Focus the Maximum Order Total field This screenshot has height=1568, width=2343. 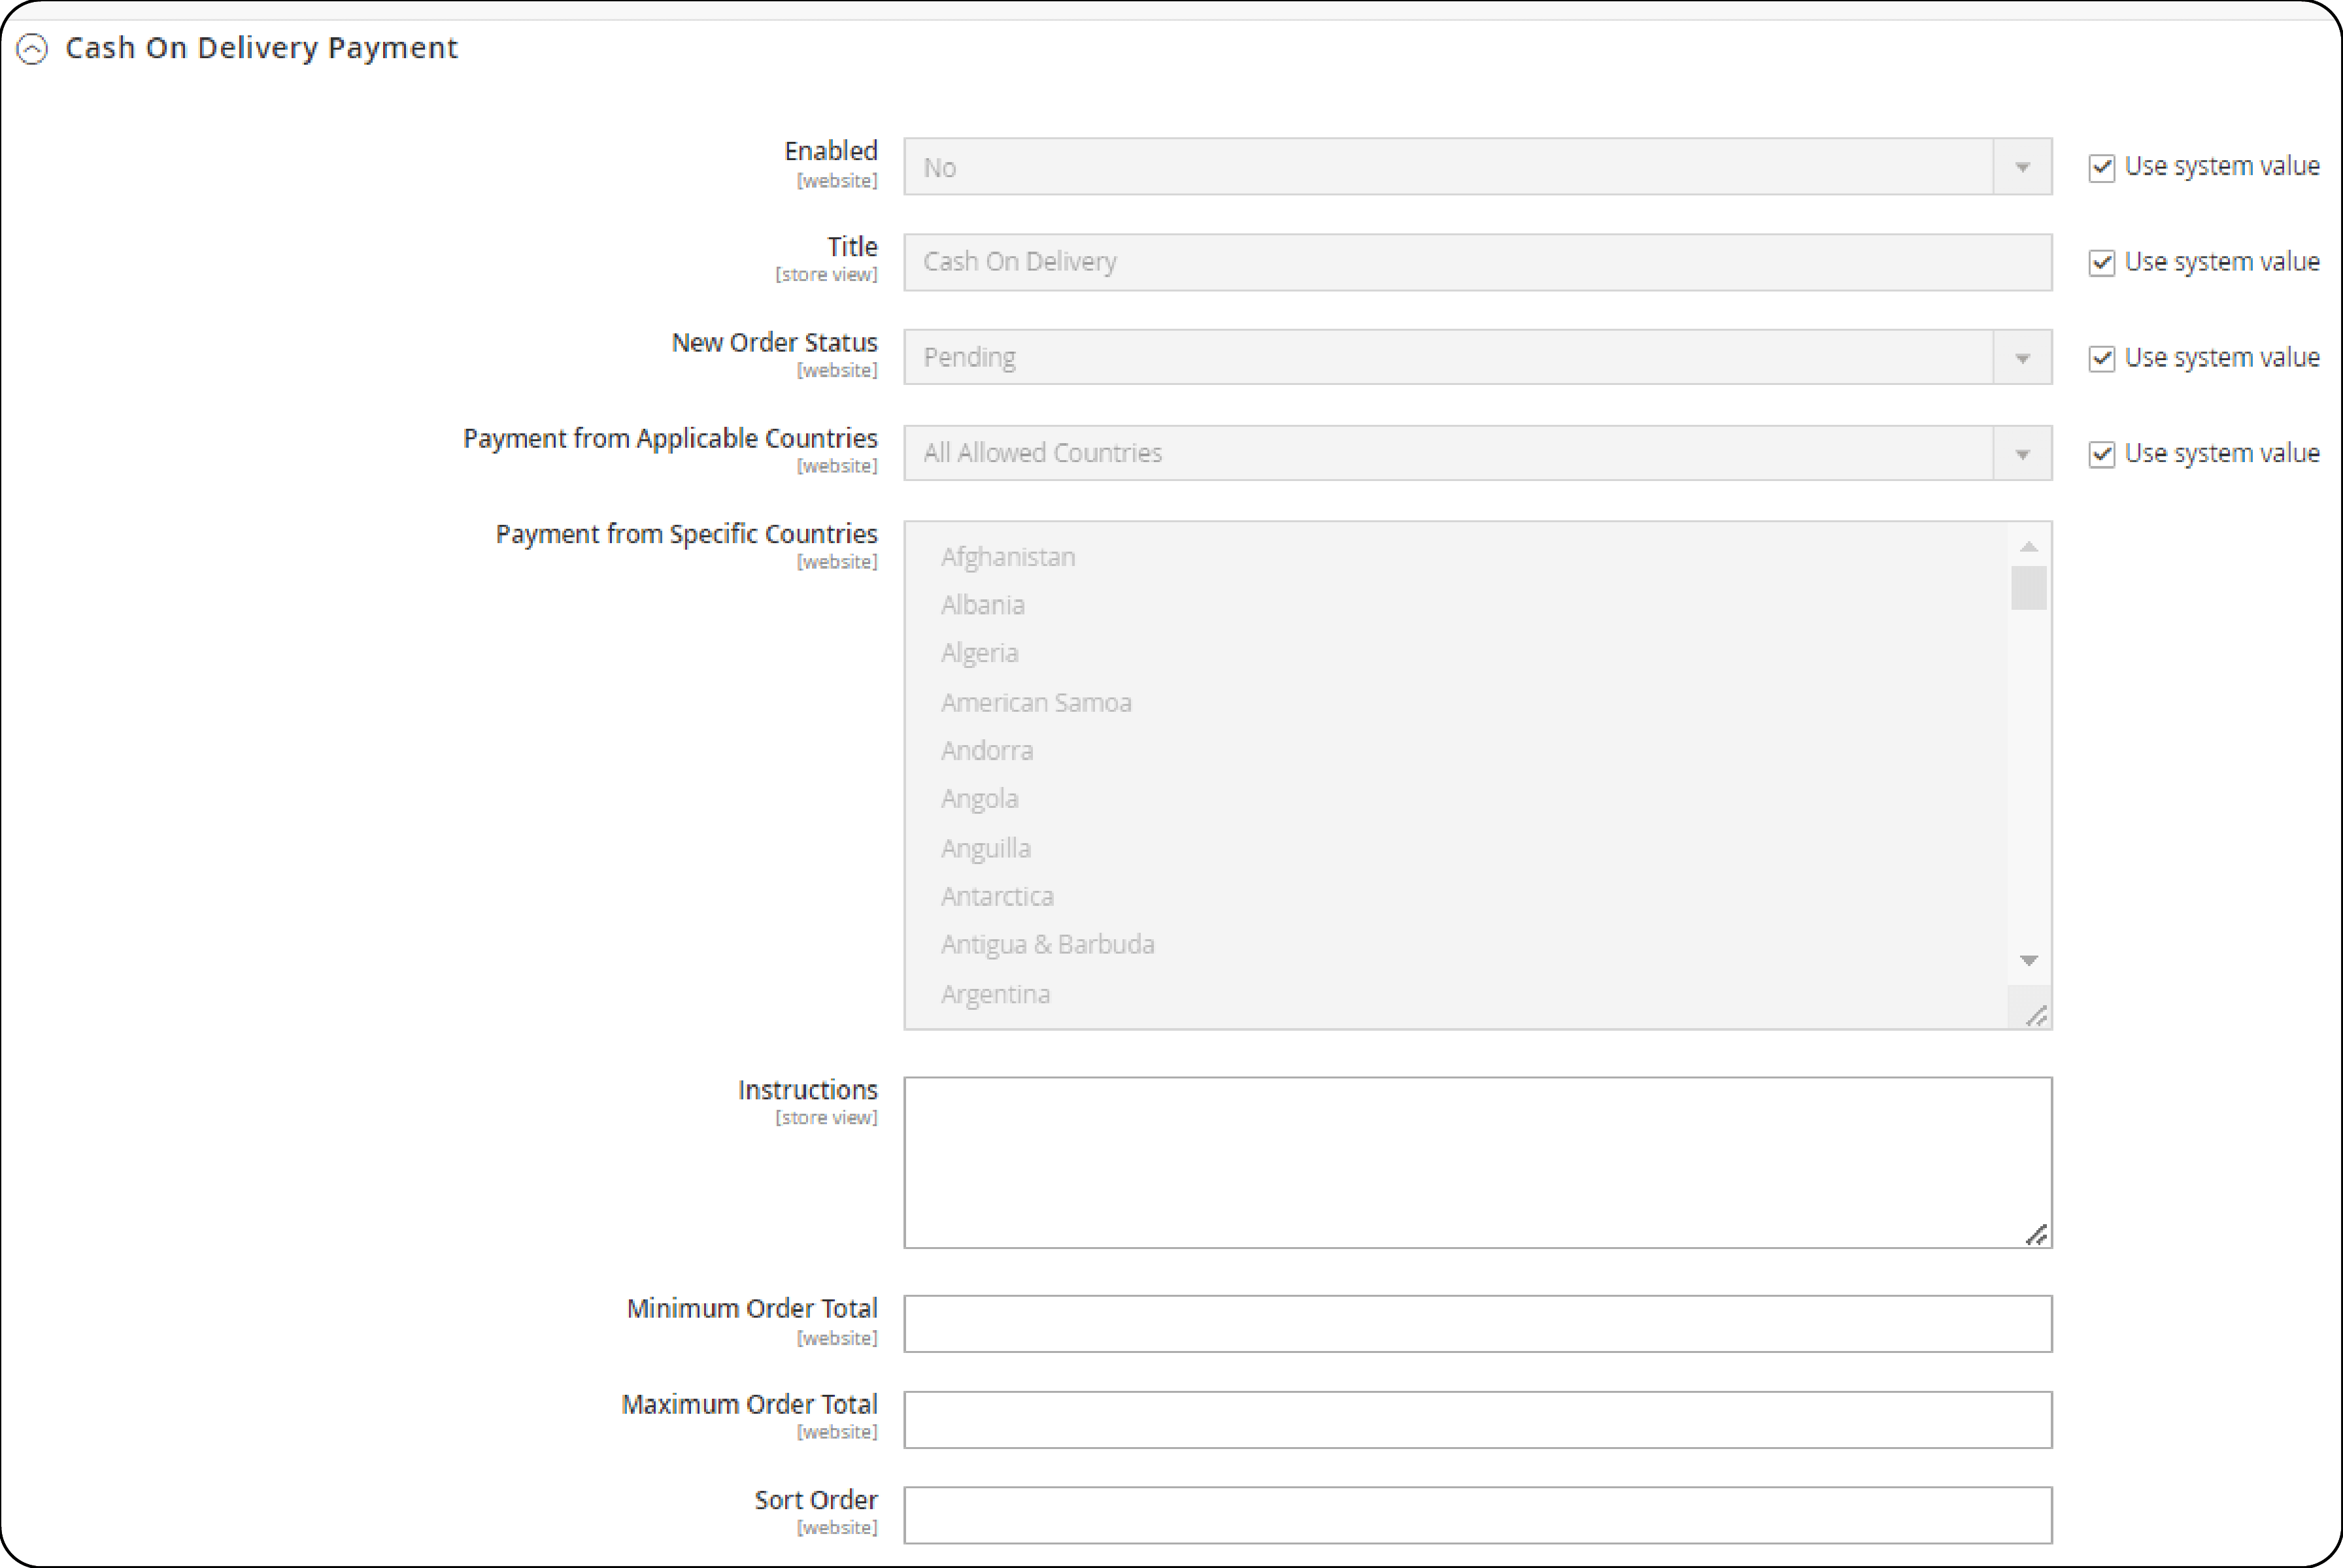[x=1477, y=1419]
